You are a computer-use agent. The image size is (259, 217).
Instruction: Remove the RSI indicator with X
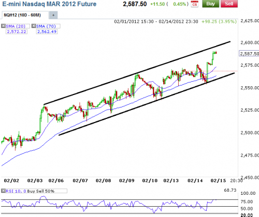click(x=3, y=191)
